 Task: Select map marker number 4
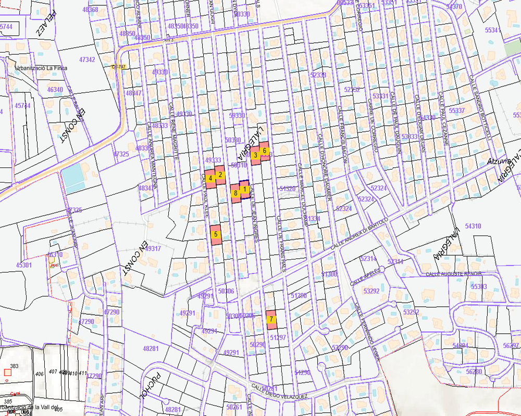point(210,178)
